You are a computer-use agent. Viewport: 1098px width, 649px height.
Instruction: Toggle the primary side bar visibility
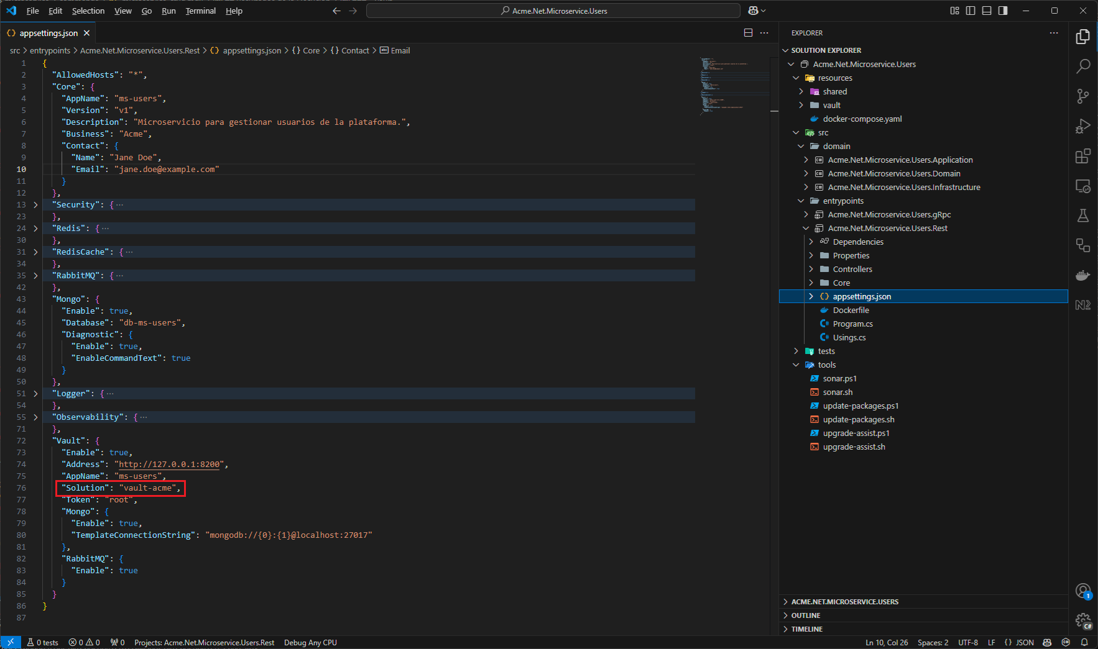coord(971,11)
